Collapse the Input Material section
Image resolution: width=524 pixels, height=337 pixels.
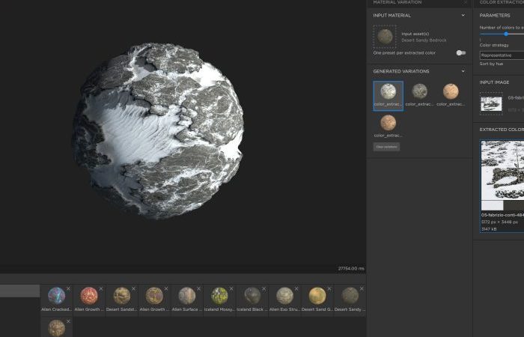pos(463,16)
